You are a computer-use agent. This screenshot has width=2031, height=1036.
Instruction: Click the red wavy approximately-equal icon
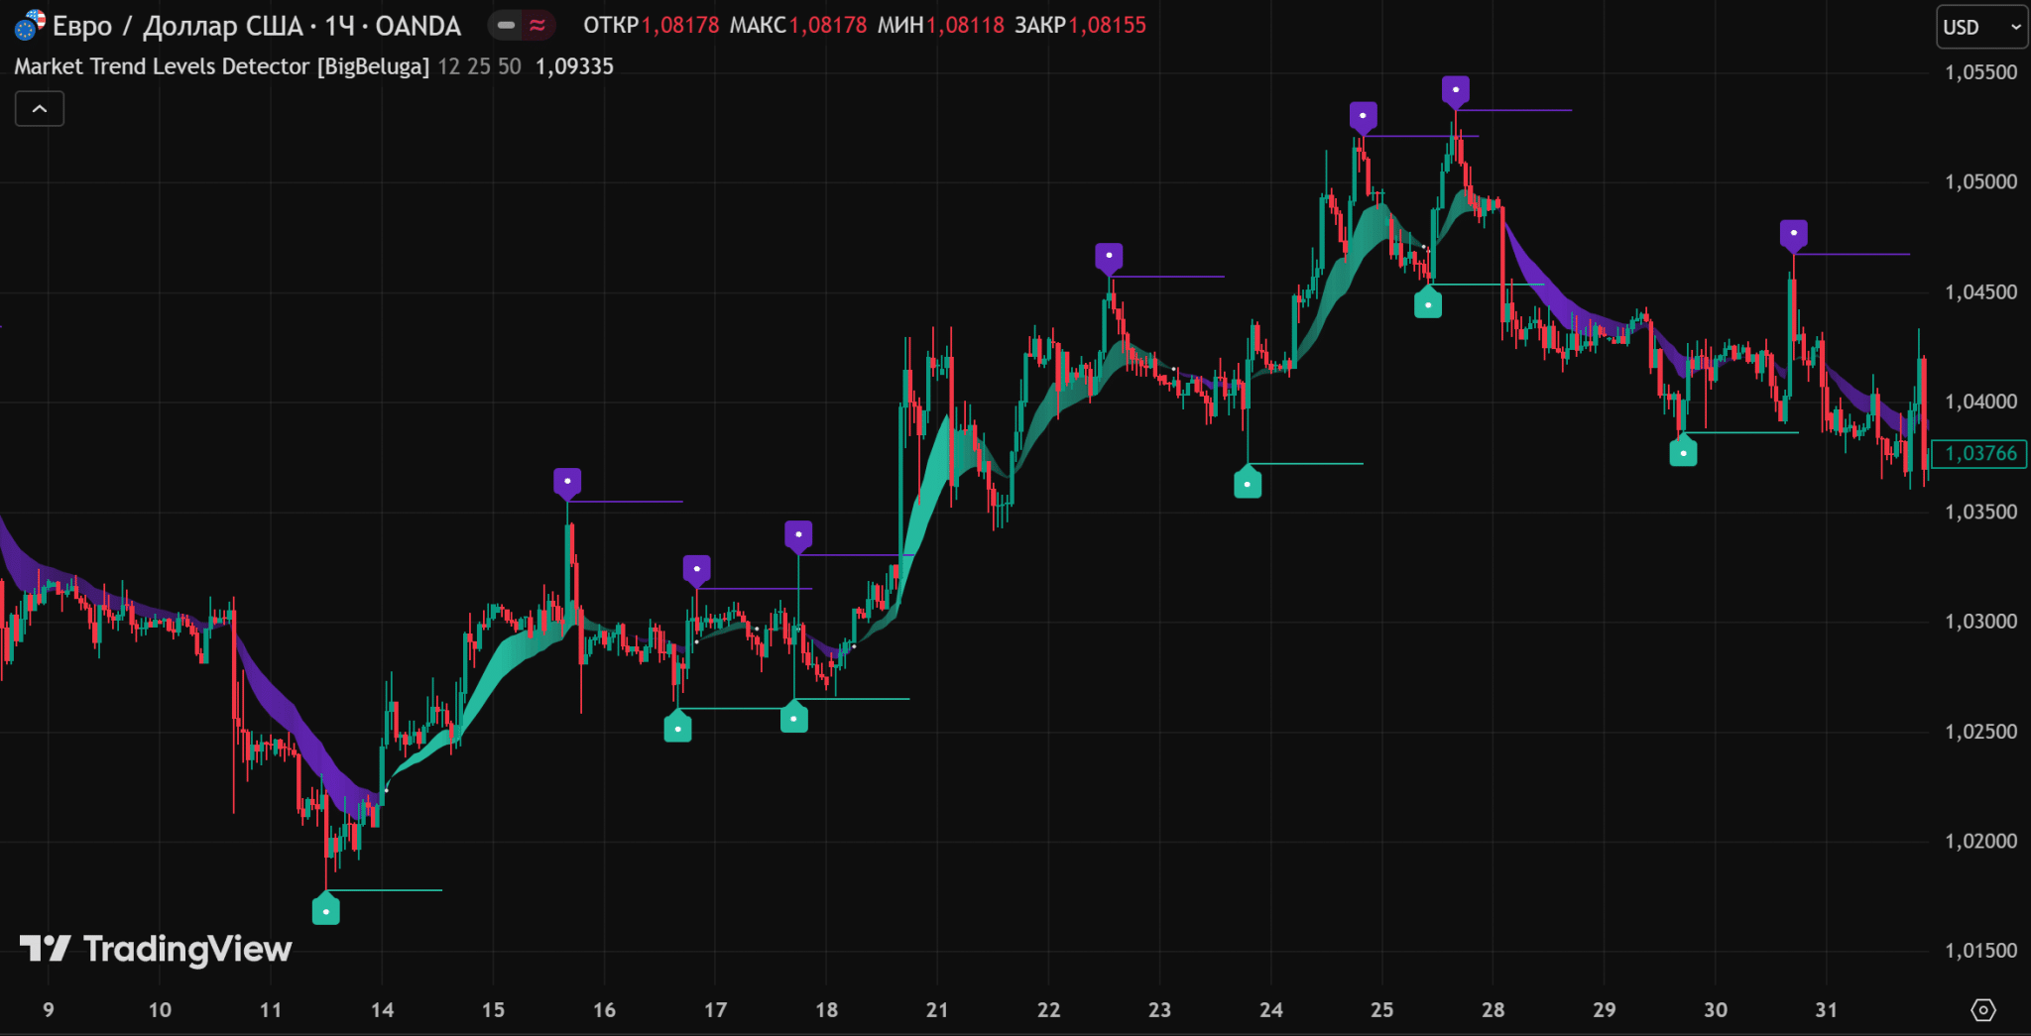pos(538,26)
